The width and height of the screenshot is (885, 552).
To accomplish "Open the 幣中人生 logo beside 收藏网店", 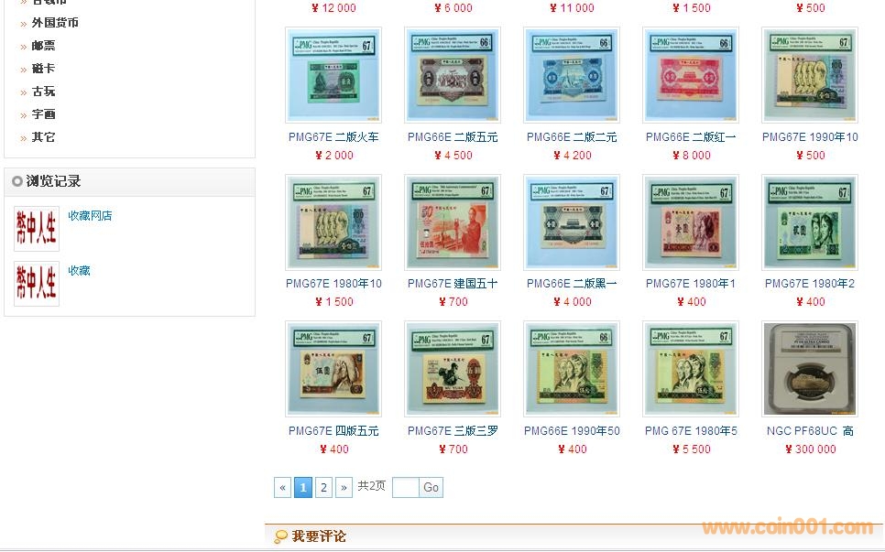I will (37, 228).
